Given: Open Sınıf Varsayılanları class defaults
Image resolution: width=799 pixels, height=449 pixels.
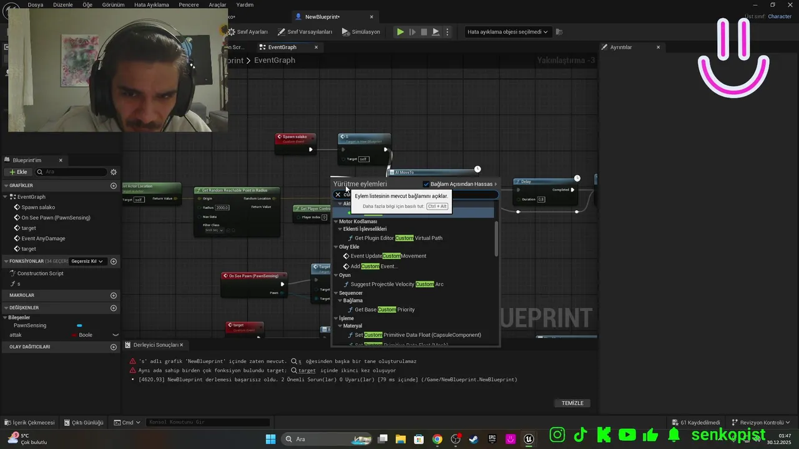Looking at the screenshot, I should pyautogui.click(x=305, y=32).
